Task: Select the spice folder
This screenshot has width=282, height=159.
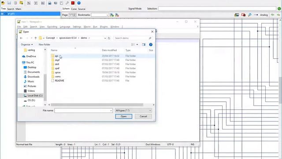Action: click(x=58, y=72)
